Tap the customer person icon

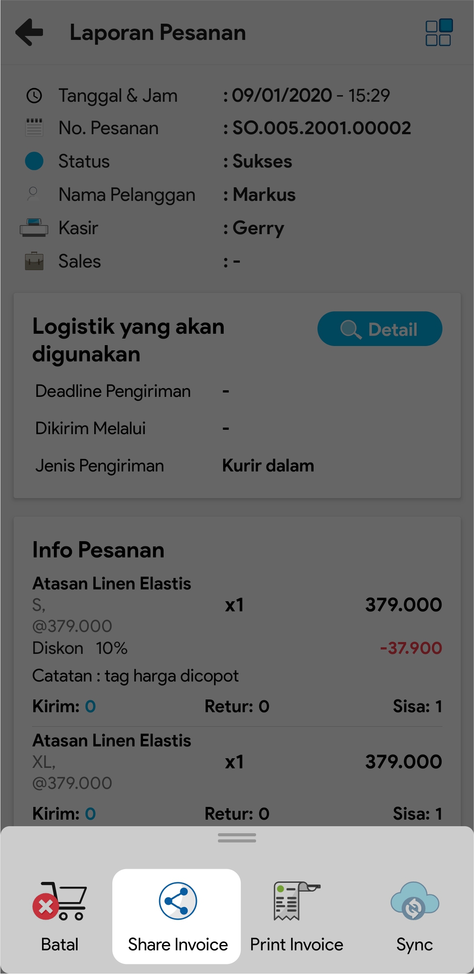(33, 194)
